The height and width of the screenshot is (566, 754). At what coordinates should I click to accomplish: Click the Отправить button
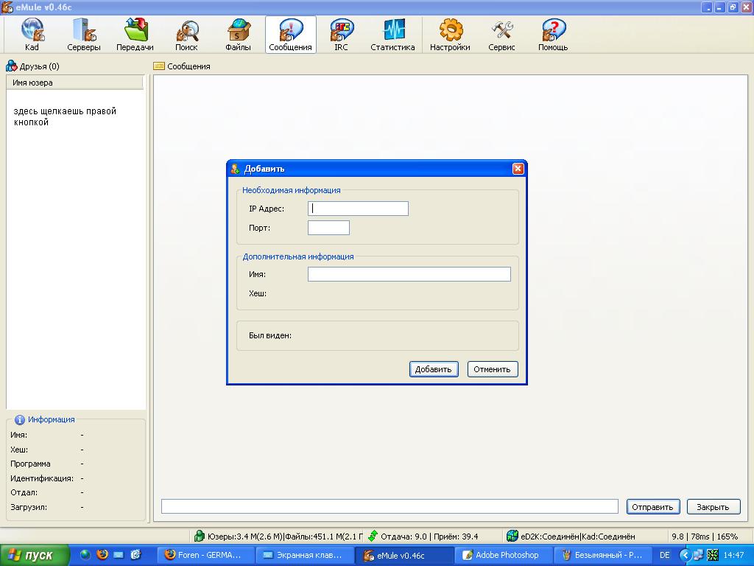[652, 506]
